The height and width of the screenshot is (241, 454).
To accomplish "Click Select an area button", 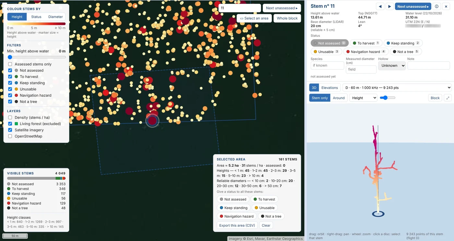I will click(254, 18).
